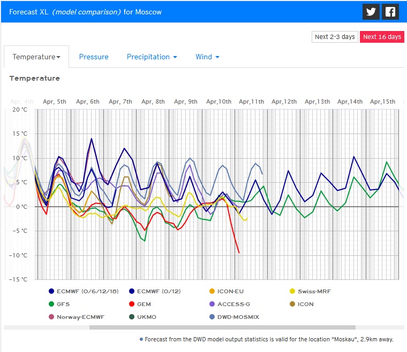Click the GFS green legend dot
Screen dimensions: 407x352
click(51, 304)
